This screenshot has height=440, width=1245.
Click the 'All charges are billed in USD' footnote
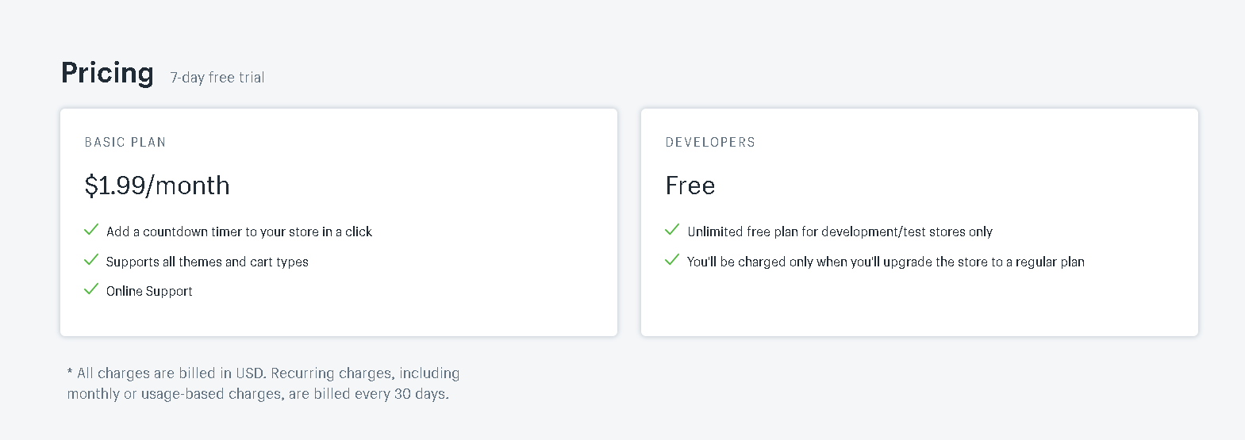coord(263,373)
